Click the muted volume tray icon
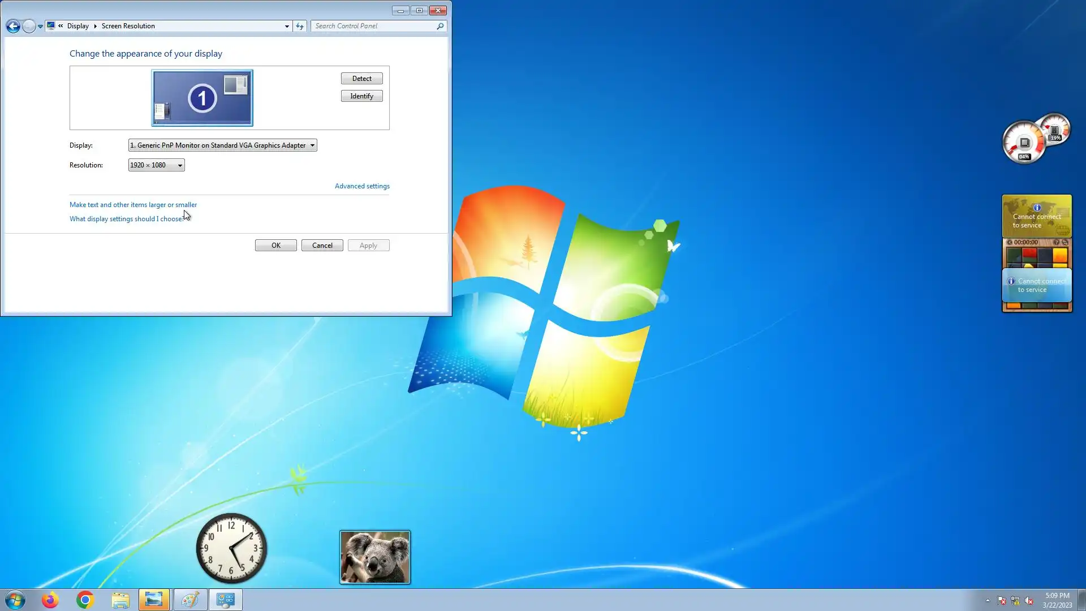The height and width of the screenshot is (611, 1086). [1029, 600]
